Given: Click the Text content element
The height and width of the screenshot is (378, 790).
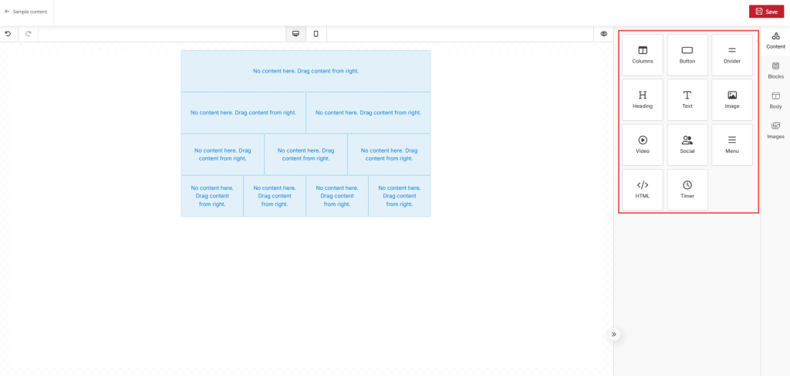Looking at the screenshot, I should [x=687, y=100].
